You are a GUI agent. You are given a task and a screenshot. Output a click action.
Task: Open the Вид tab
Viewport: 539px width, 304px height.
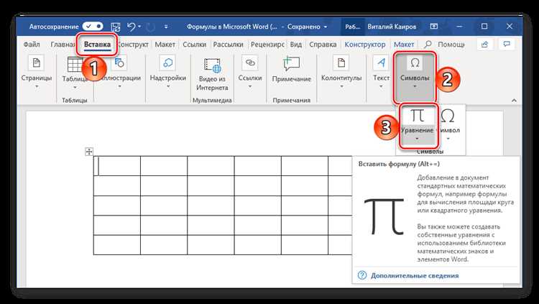(296, 45)
